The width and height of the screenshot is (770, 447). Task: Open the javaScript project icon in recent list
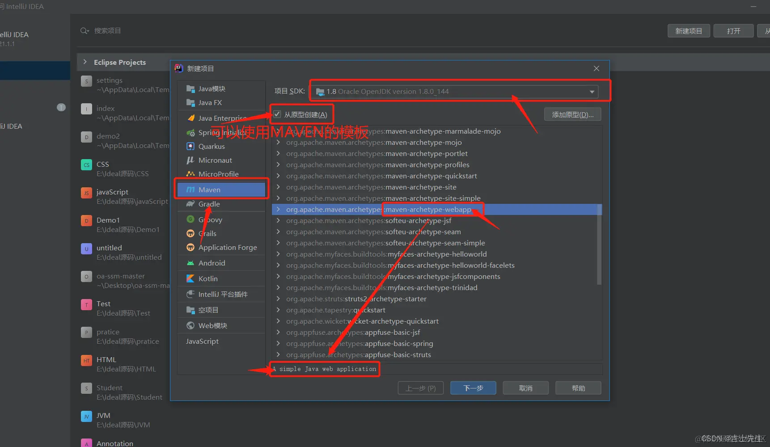(x=86, y=193)
